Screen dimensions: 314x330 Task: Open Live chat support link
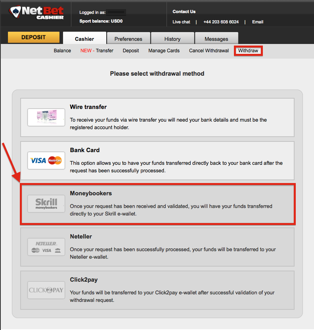coord(181,22)
